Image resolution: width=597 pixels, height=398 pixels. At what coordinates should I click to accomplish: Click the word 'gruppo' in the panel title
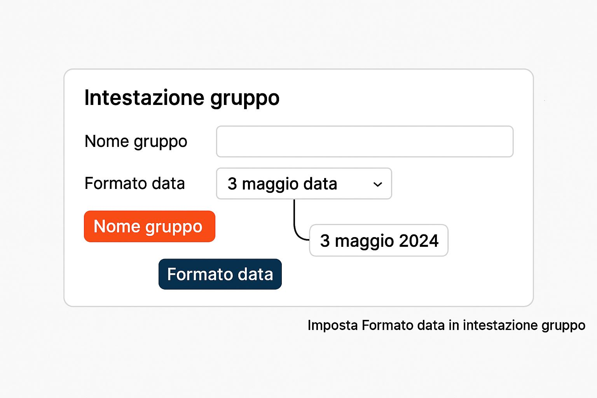(x=245, y=98)
